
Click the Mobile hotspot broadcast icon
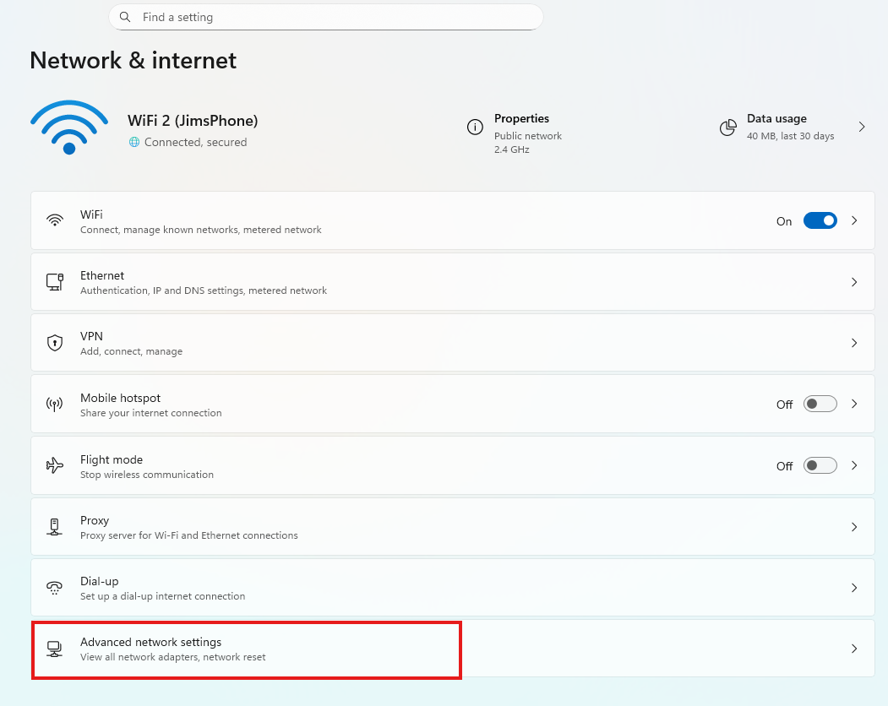[x=55, y=405]
